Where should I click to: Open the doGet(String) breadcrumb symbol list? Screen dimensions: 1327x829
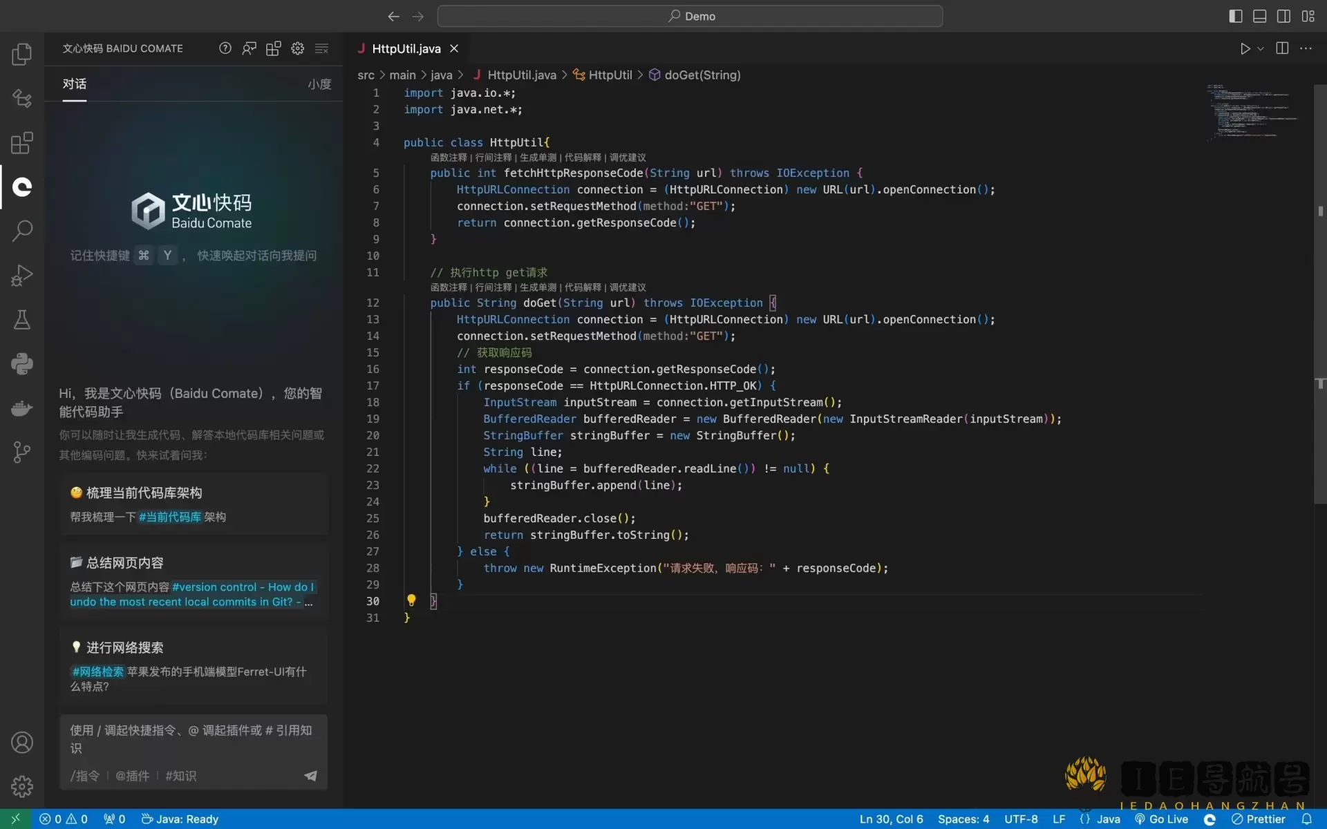point(695,75)
